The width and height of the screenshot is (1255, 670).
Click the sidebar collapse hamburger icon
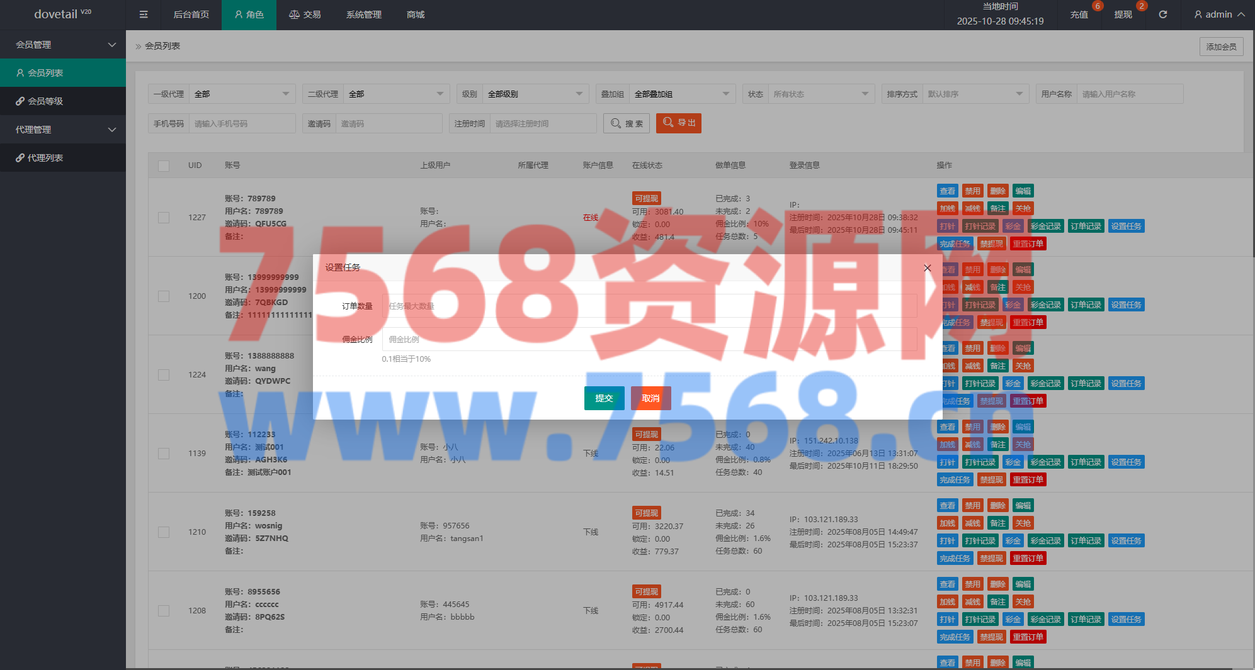click(x=144, y=14)
